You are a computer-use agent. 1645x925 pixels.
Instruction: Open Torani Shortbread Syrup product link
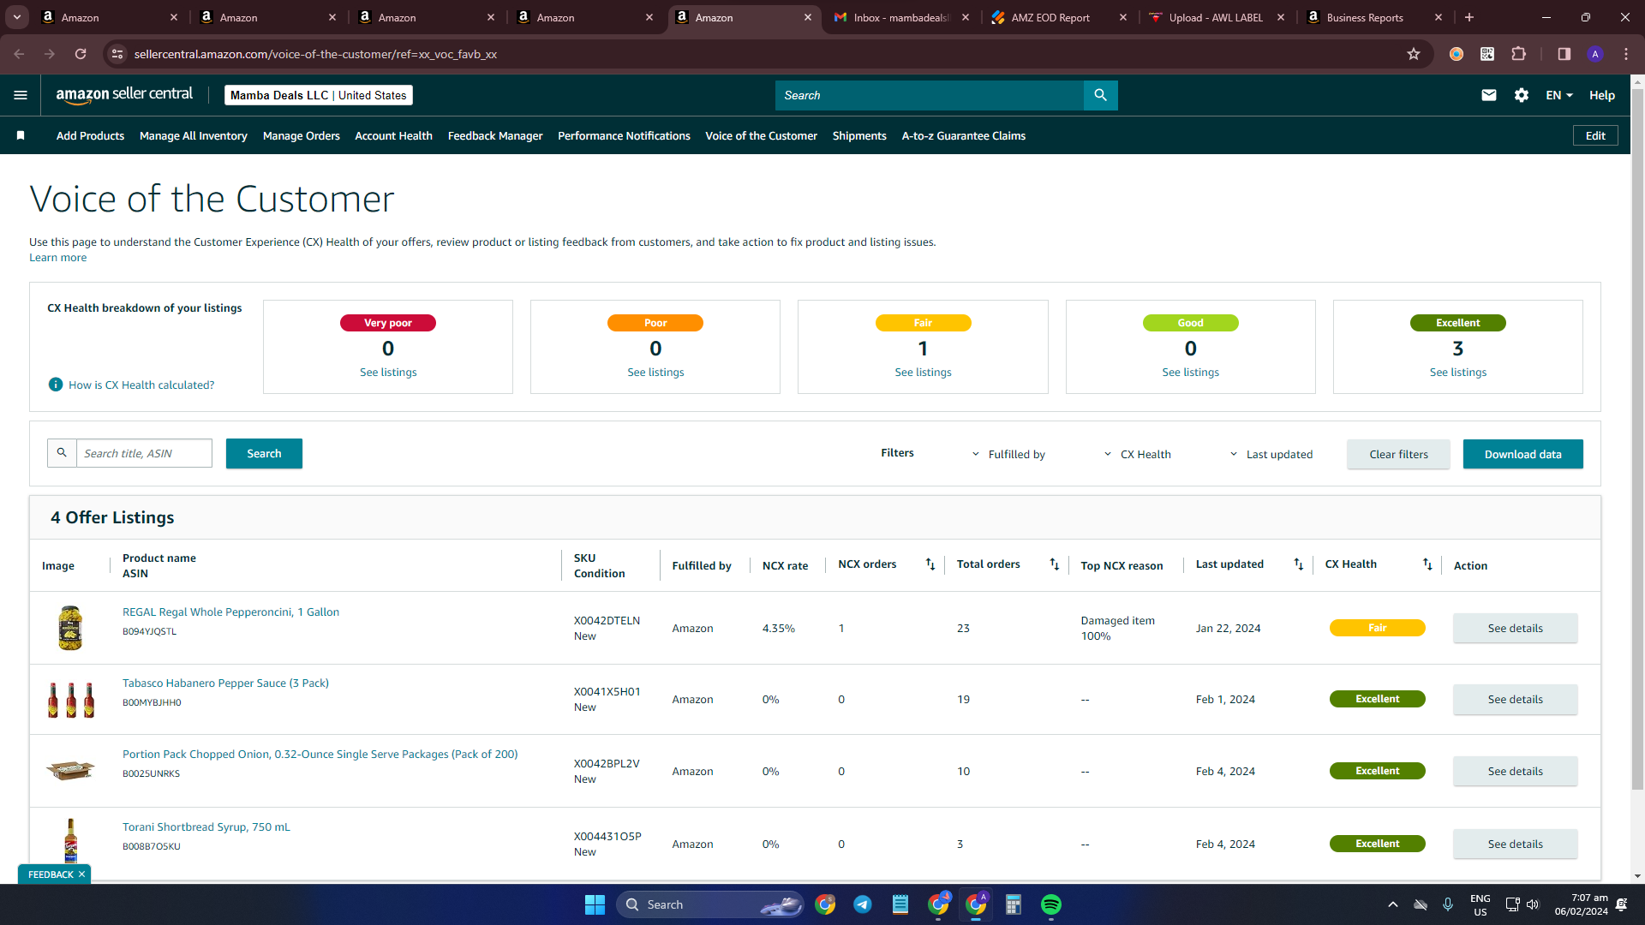(206, 827)
